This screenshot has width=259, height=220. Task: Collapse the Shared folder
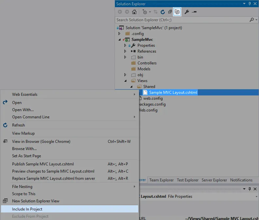click(x=131, y=87)
